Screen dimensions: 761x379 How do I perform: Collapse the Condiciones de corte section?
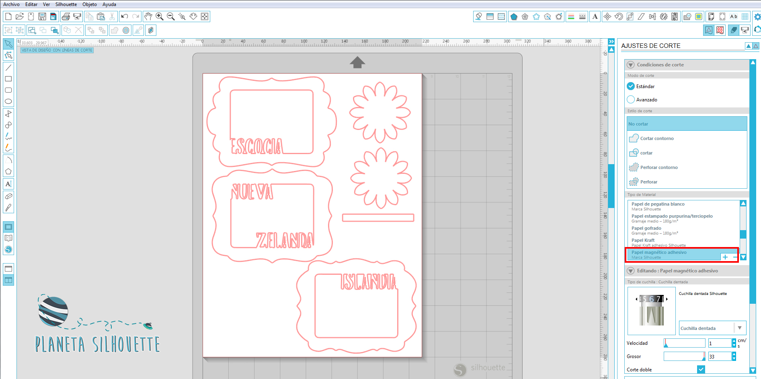coord(631,65)
